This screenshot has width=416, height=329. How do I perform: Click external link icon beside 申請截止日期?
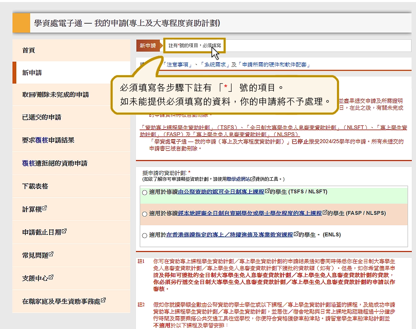pyautogui.click(x=64, y=231)
